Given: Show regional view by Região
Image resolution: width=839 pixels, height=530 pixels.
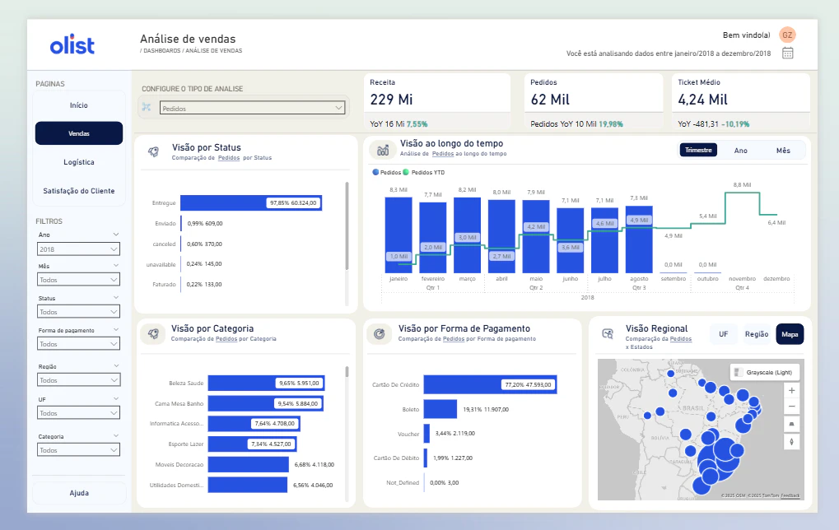Looking at the screenshot, I should [757, 334].
